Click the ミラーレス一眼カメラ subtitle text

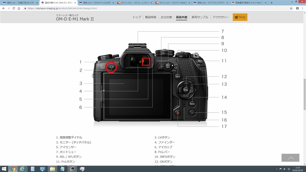tap(67, 15)
